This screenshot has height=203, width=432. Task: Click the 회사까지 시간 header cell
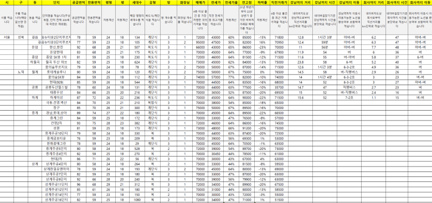[397, 2]
